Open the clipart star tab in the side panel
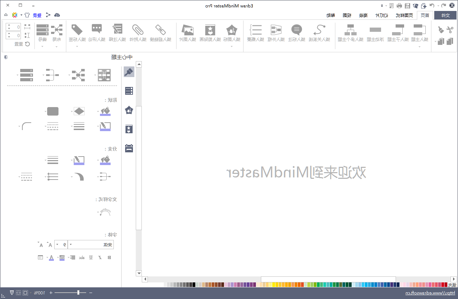This screenshot has width=458, height=299. pyautogui.click(x=129, y=129)
